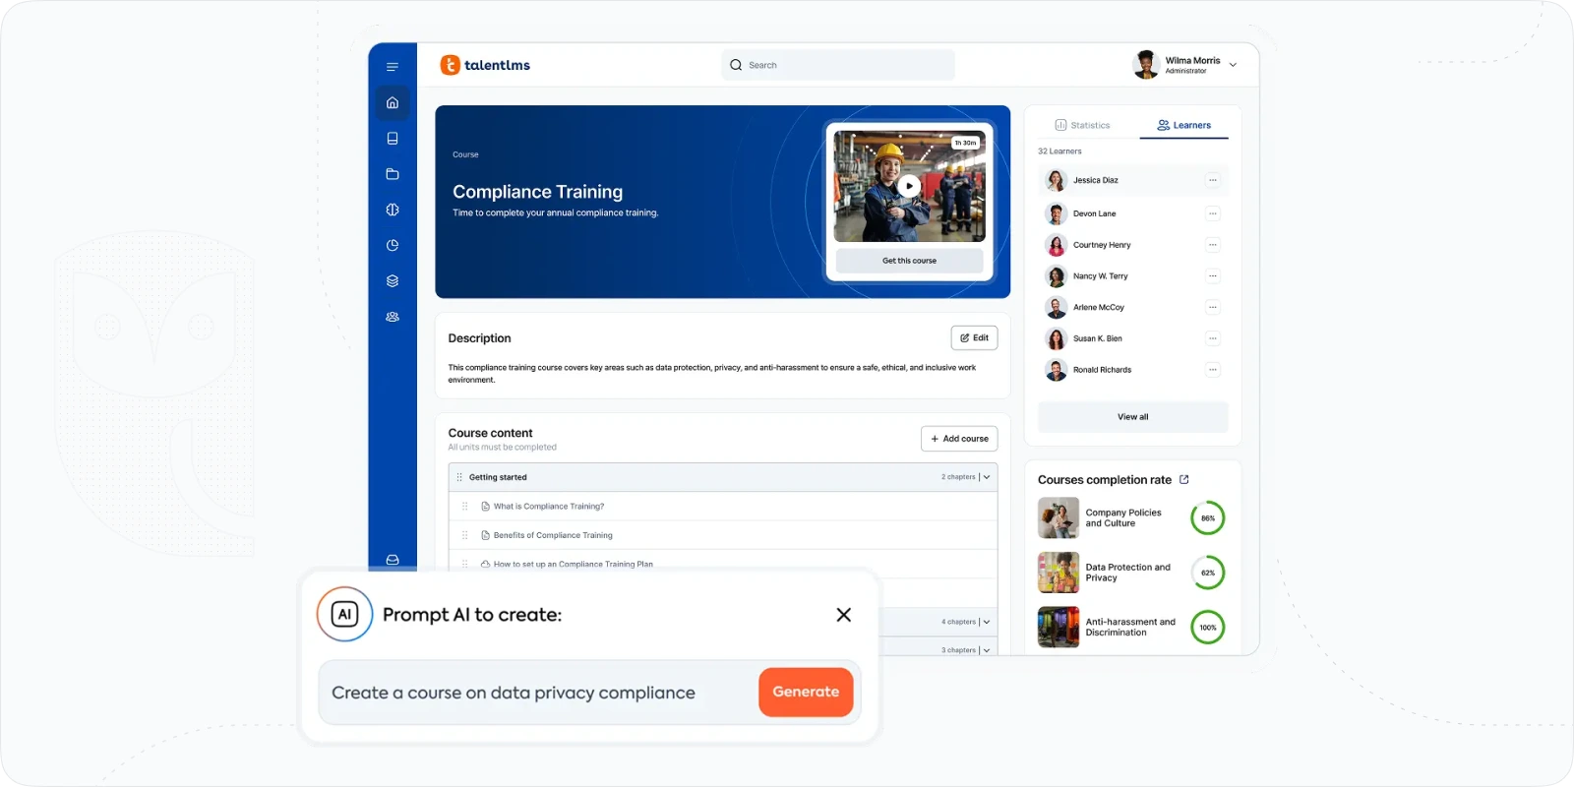
Task: Open the inbox icon at sidebar bottom
Action: pos(393,560)
